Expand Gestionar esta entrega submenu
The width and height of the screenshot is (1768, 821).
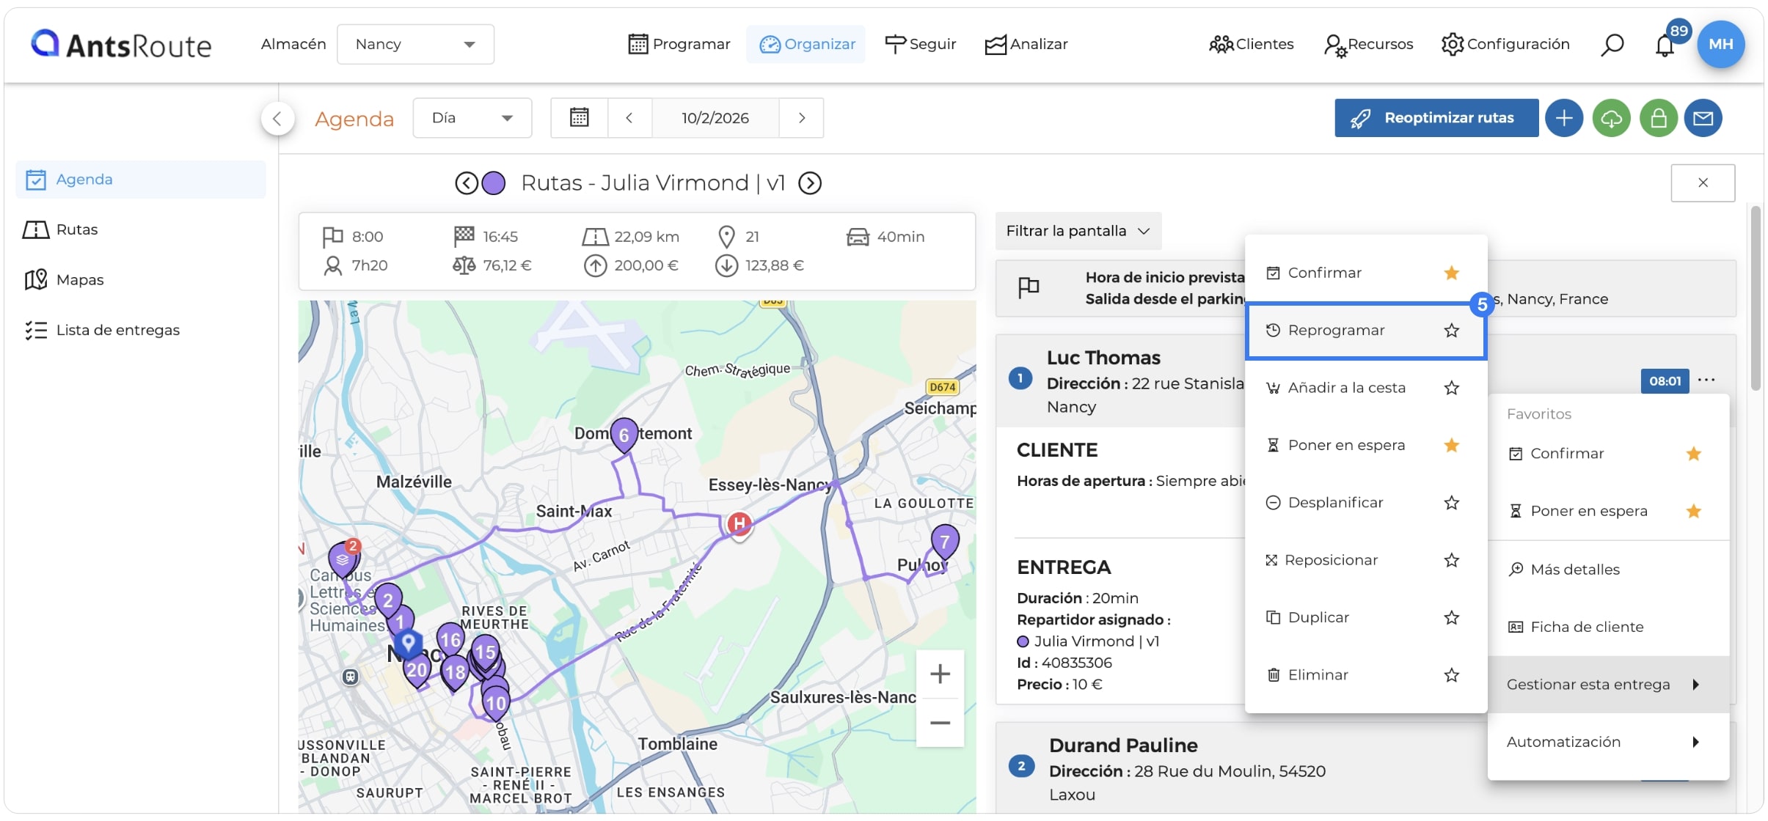(1608, 684)
